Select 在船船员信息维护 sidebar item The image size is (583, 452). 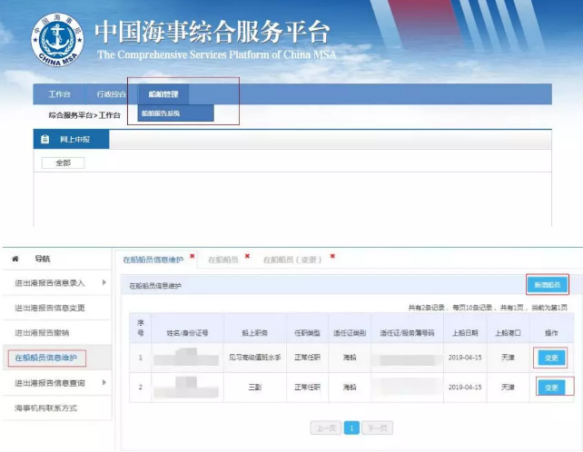(46, 358)
